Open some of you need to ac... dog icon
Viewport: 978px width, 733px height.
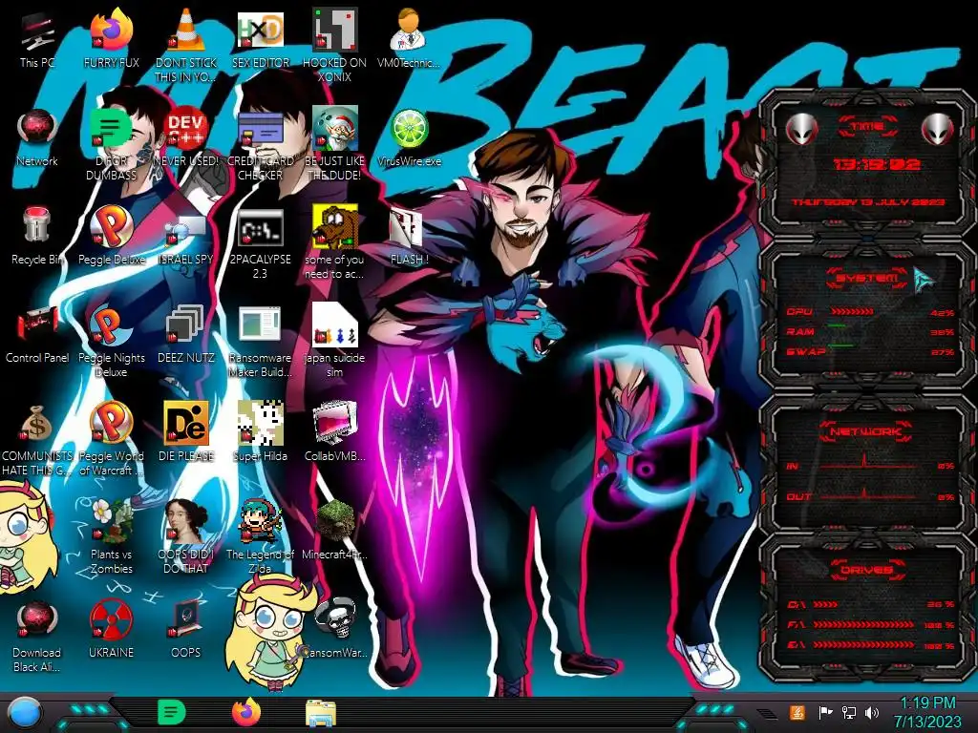(x=334, y=243)
